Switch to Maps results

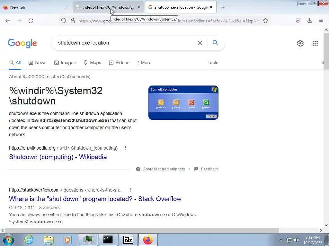click(x=92, y=62)
